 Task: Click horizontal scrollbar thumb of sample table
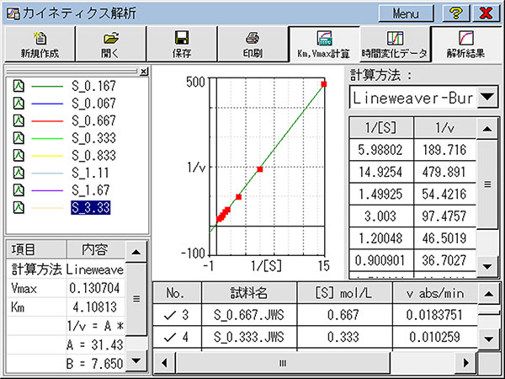pos(283,363)
